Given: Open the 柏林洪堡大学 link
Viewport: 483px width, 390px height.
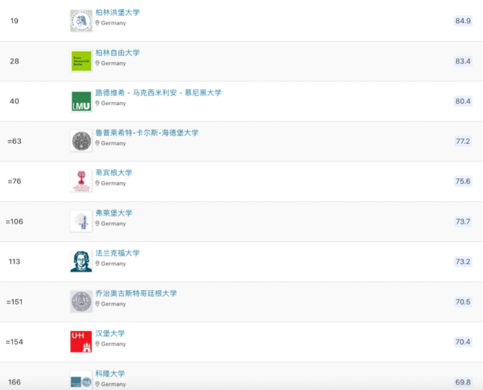Looking at the screenshot, I should [117, 13].
